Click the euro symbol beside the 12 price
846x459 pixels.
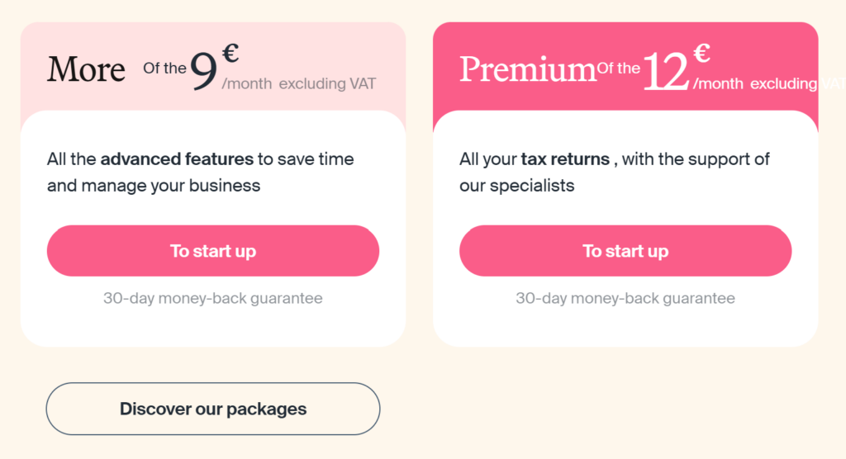pyautogui.click(x=701, y=54)
